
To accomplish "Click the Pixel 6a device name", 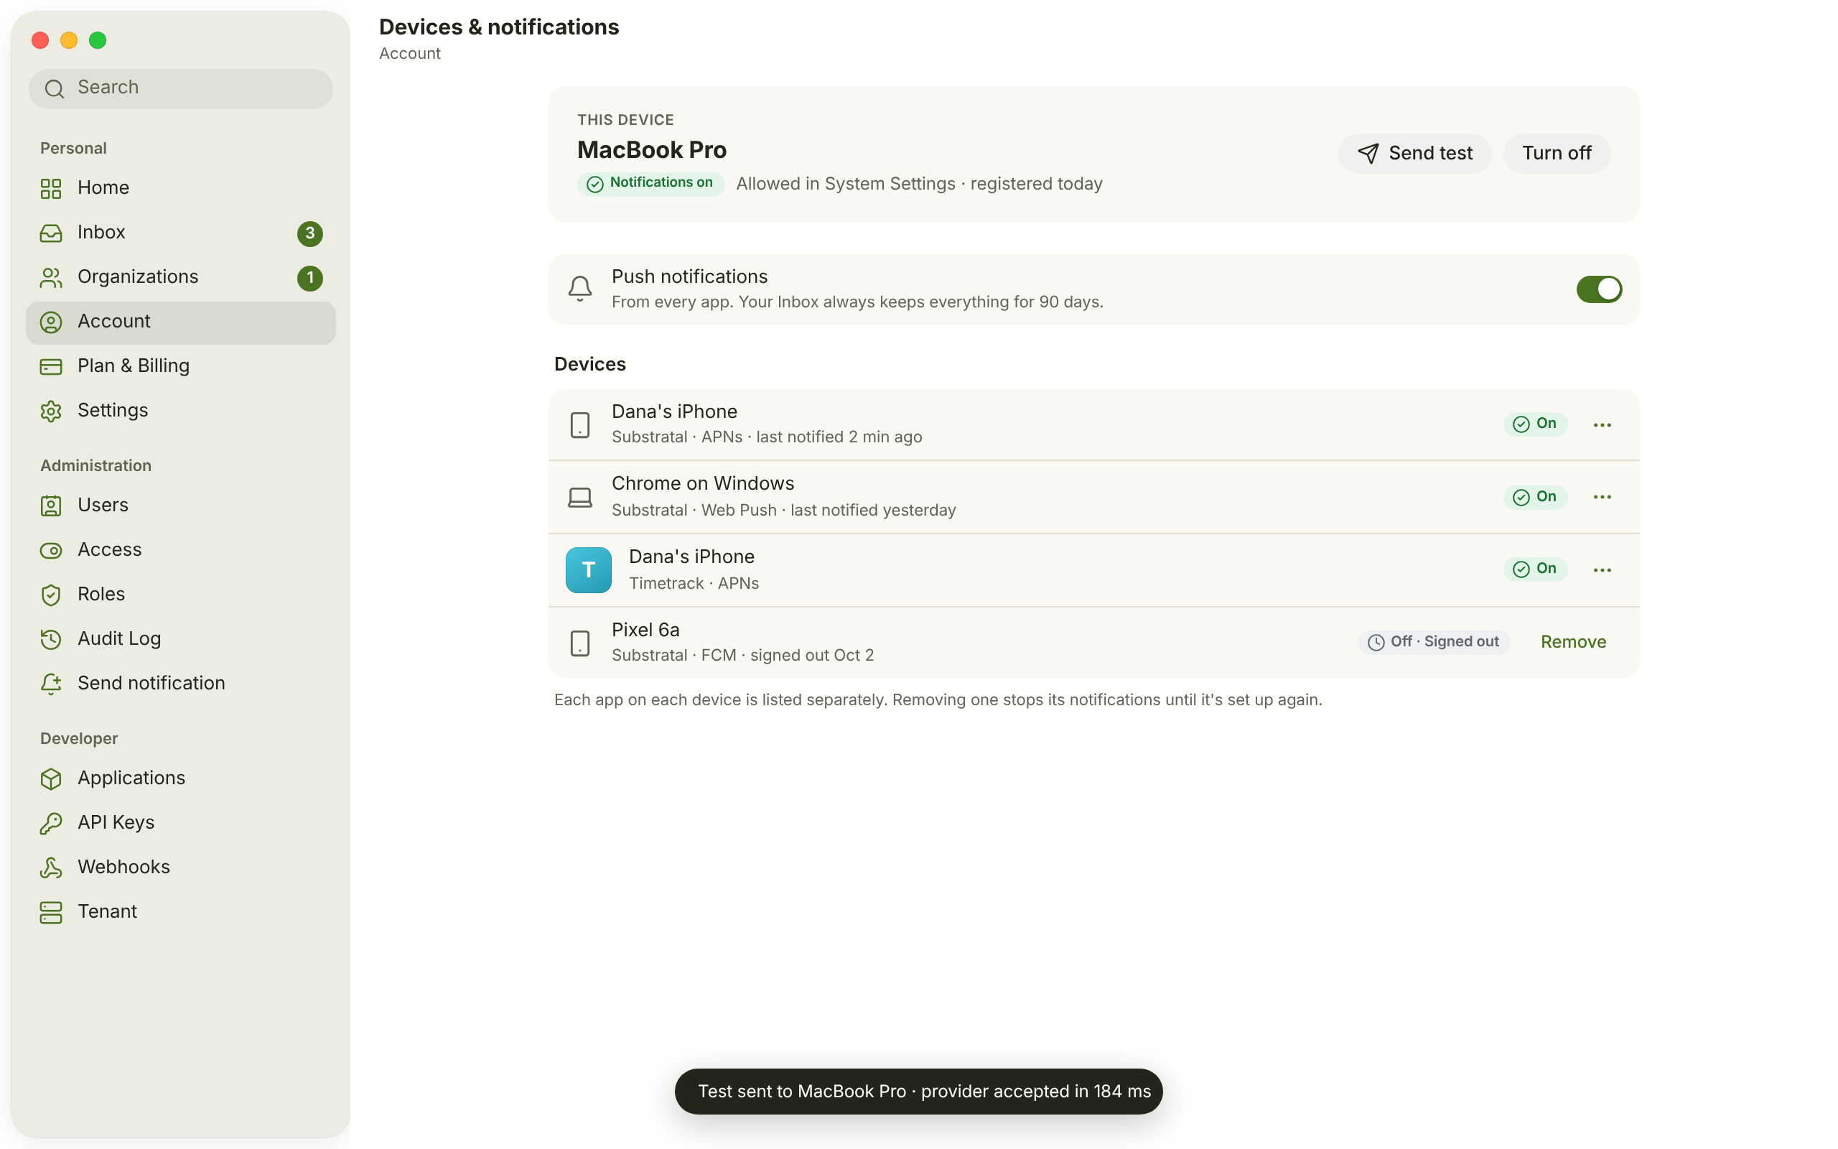I will coord(645,630).
